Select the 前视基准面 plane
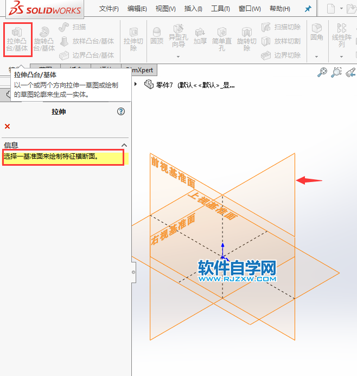This screenshot has width=357, height=376. click(x=173, y=172)
